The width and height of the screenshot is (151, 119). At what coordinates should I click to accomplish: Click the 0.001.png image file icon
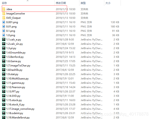tap(4, 22)
